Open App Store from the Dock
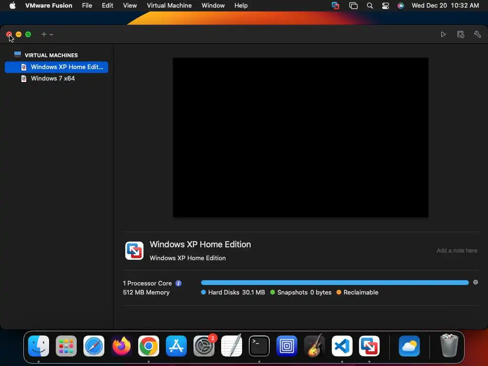This screenshot has width=488, height=366. click(176, 346)
